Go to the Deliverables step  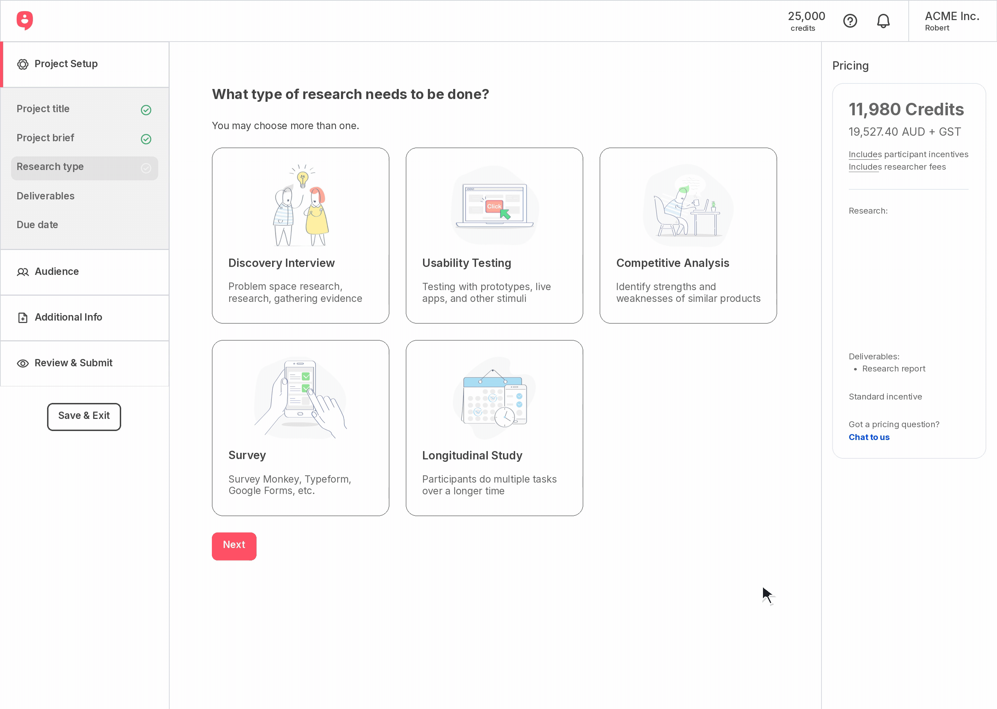(x=85, y=196)
